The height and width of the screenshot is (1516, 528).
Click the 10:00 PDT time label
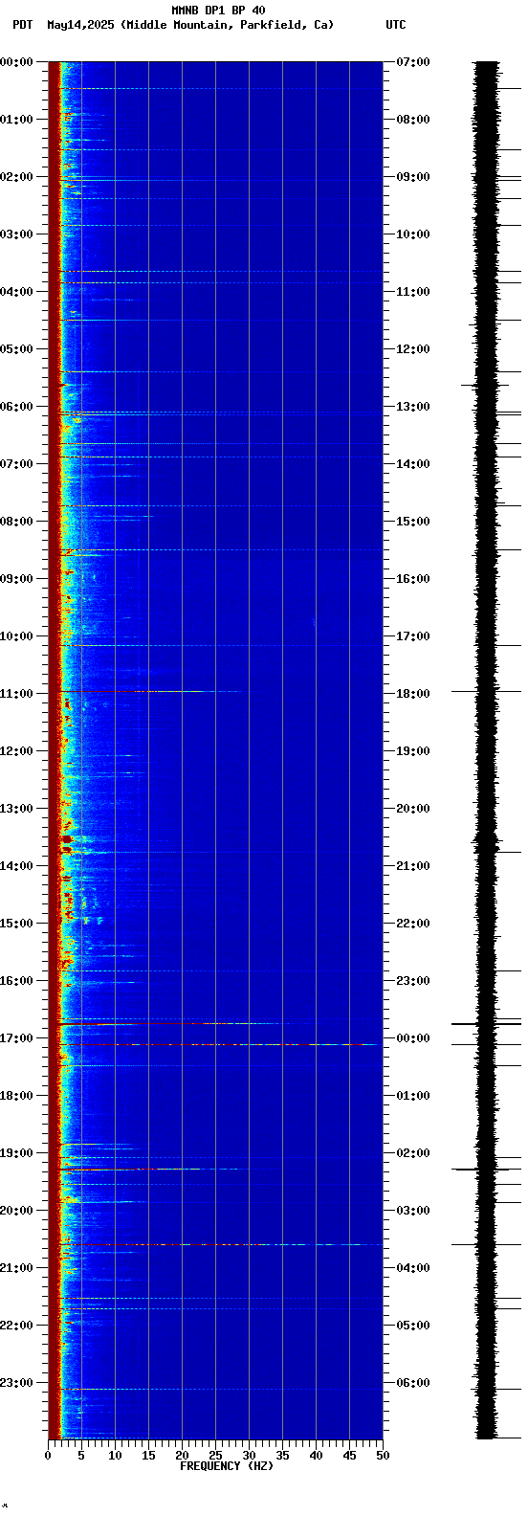pyautogui.click(x=16, y=636)
